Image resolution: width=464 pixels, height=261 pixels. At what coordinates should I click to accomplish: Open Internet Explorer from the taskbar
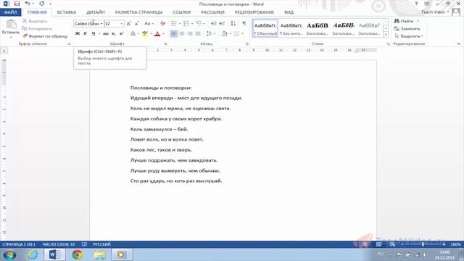(x=32, y=254)
